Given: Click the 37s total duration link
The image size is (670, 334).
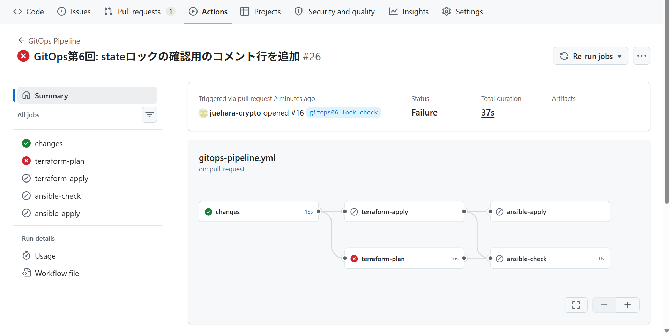Looking at the screenshot, I should (488, 113).
